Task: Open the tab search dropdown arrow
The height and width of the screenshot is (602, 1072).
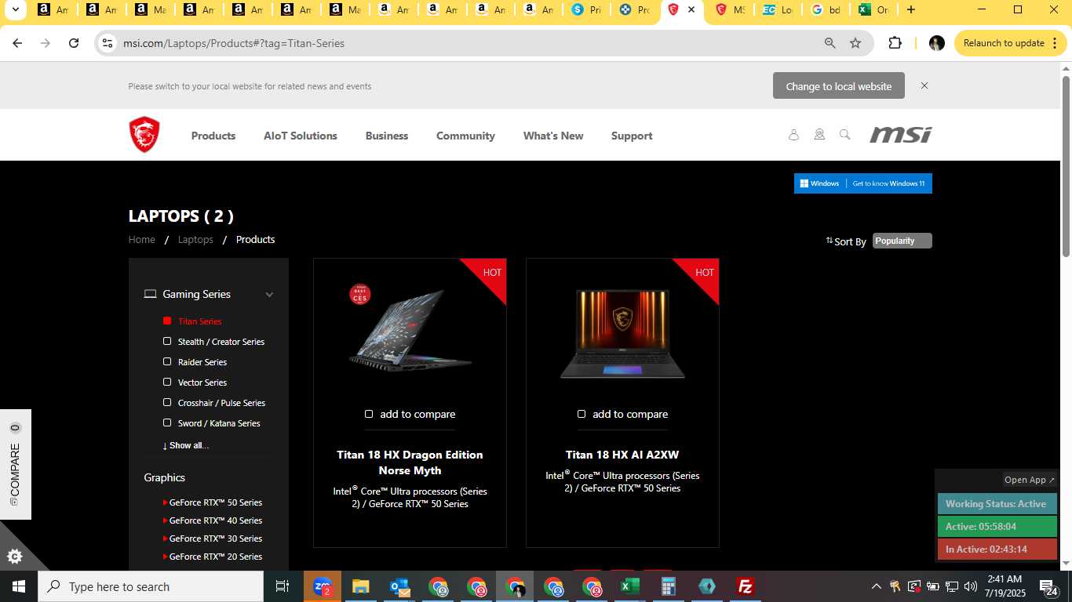Action: (14, 10)
